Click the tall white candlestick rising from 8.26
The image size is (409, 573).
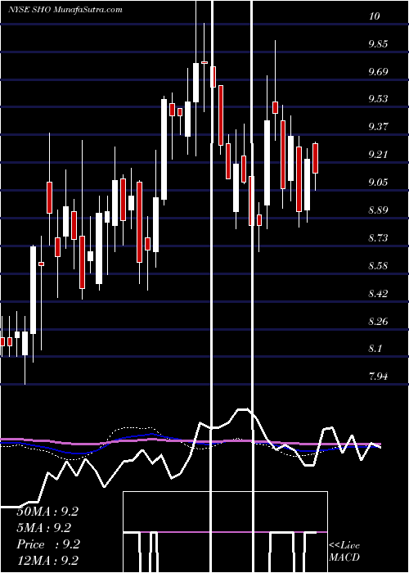tap(34, 290)
